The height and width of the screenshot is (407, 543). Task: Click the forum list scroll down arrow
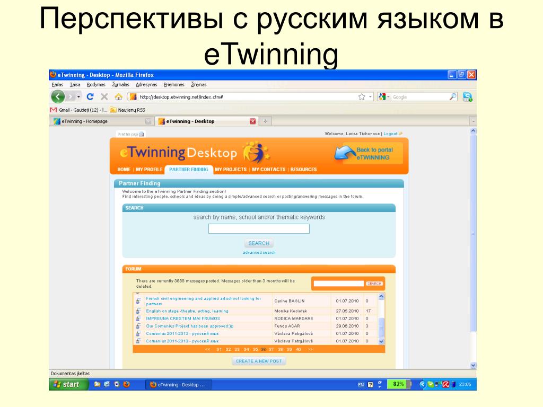(381, 341)
